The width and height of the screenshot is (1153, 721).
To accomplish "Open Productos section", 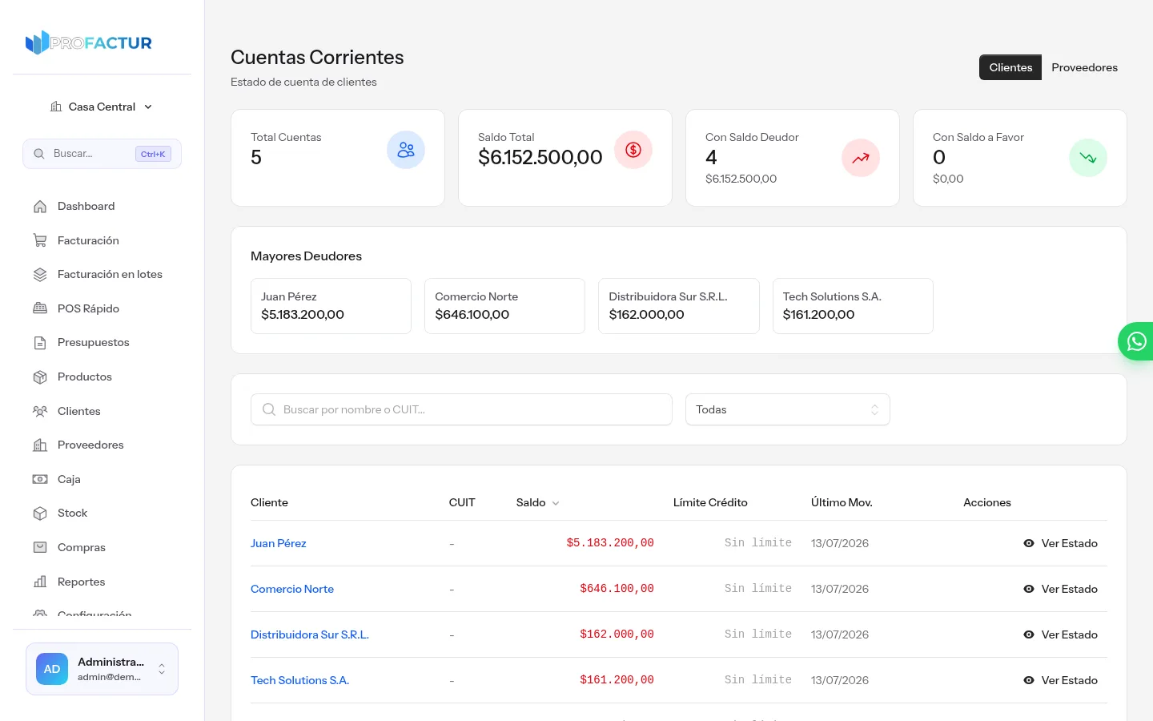I will (102, 377).
